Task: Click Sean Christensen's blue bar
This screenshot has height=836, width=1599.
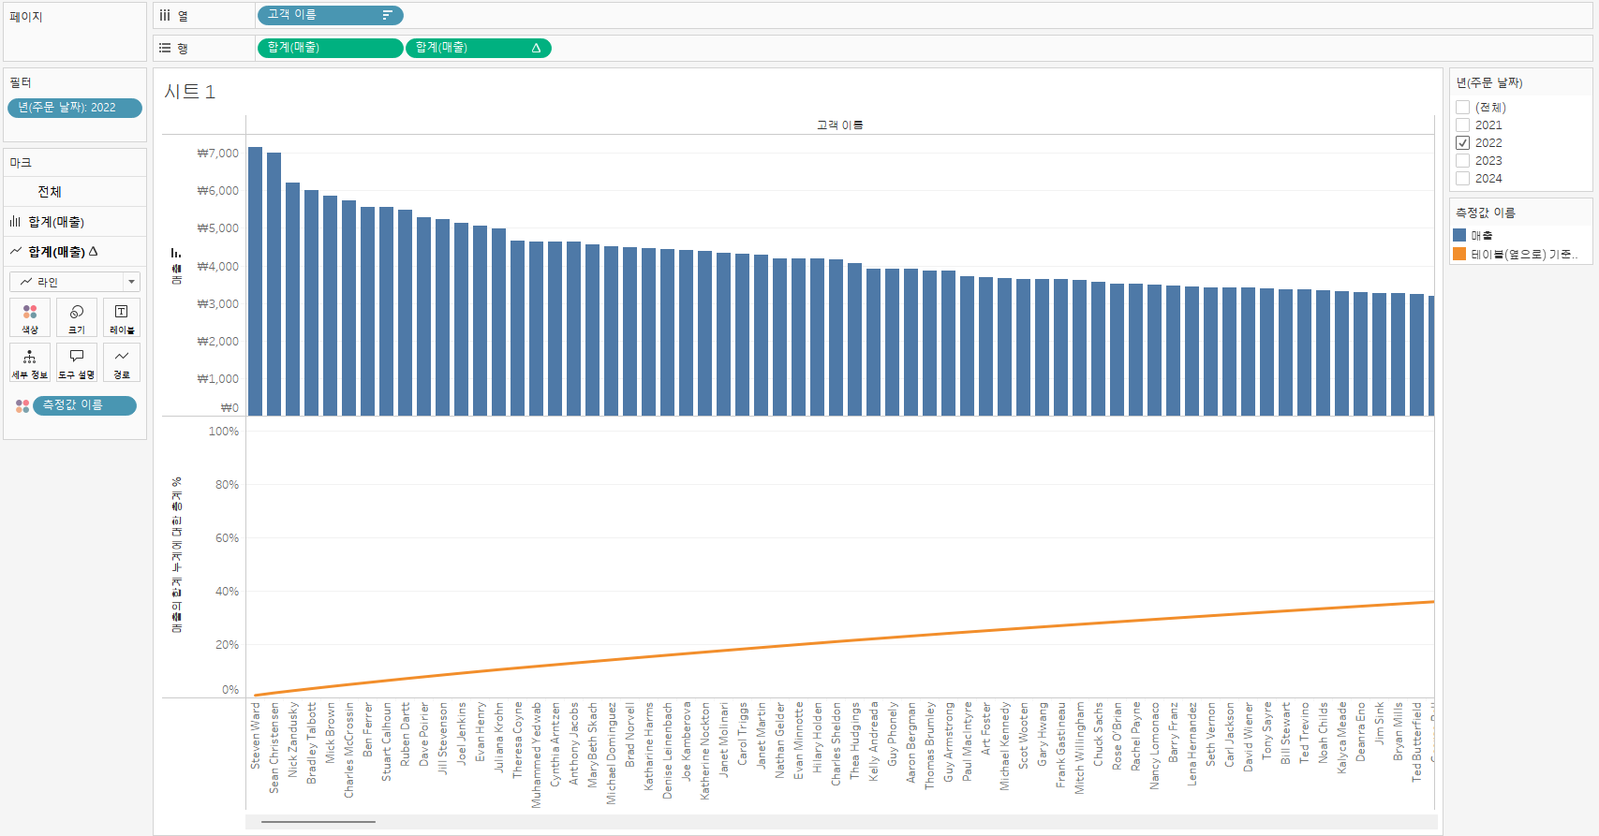Action: (274, 284)
